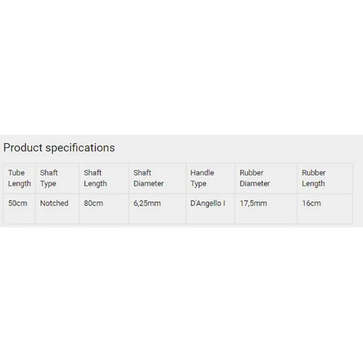Click the Shaft Diameter column header

coord(148,178)
